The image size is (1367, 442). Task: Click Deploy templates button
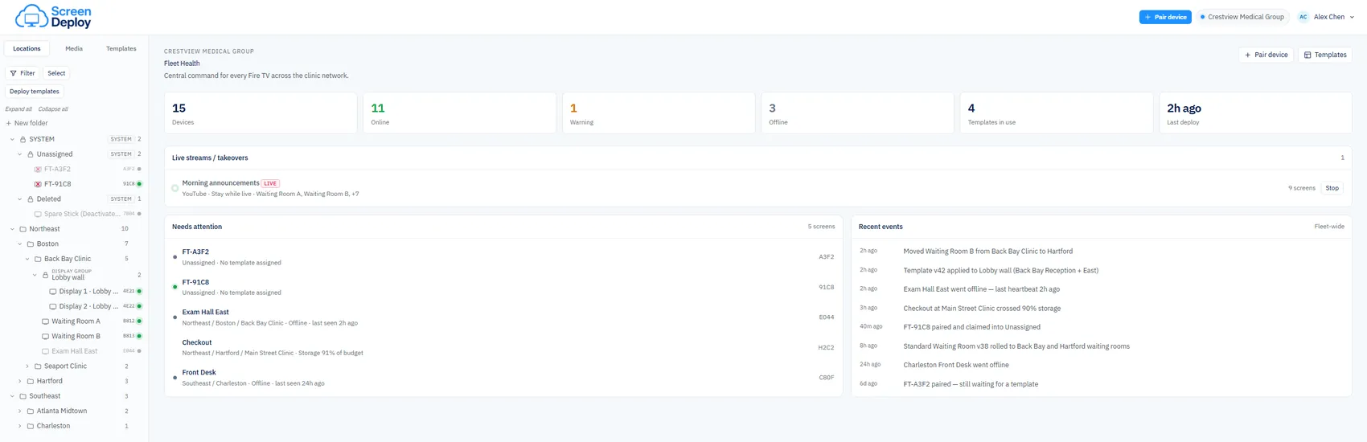tap(35, 92)
